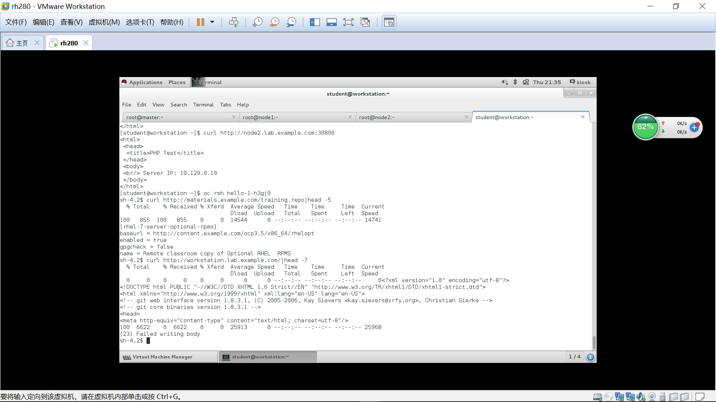716x402 pixels.
Task: Enter full screen mode
Action: coord(348,22)
